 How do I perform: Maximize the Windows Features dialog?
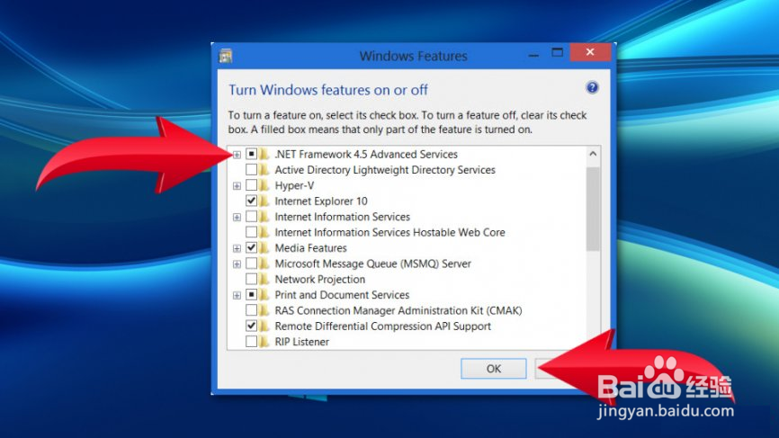(x=558, y=53)
